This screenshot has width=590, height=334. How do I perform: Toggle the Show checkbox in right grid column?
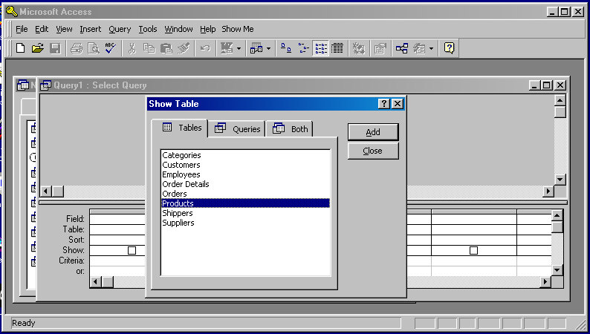point(474,250)
